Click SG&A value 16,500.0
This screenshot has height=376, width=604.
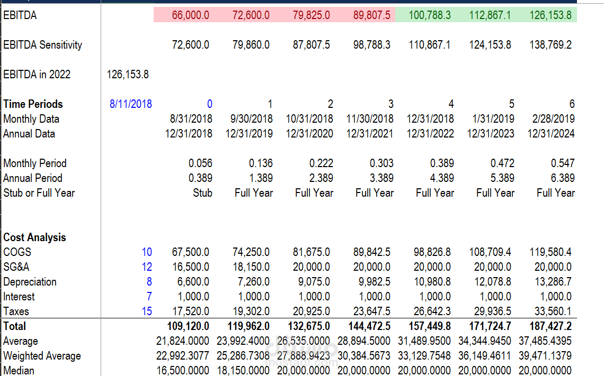(x=190, y=267)
